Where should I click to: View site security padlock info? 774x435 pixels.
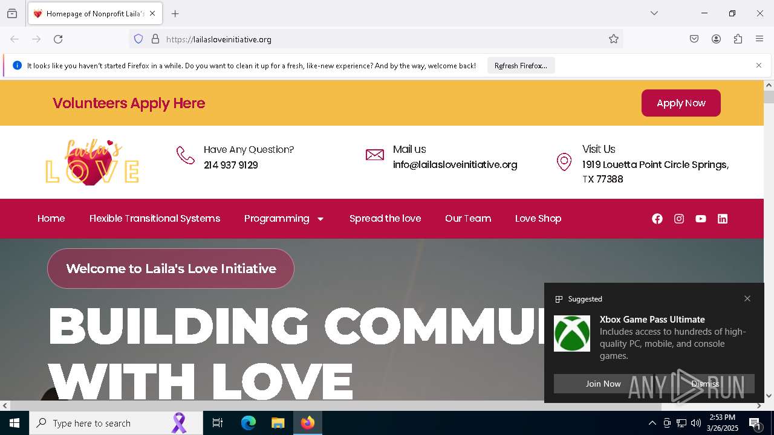[x=155, y=39]
